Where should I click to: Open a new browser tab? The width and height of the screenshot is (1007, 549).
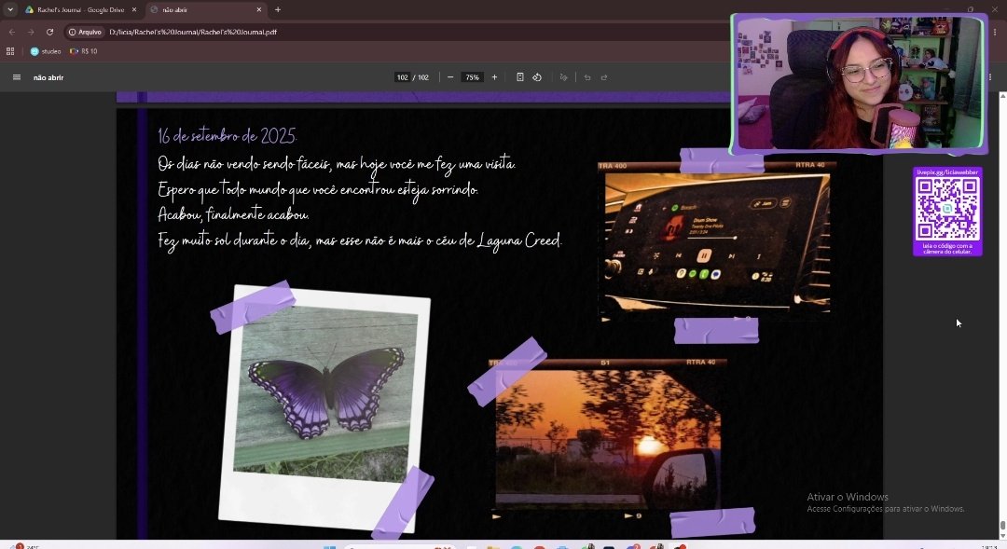(x=278, y=9)
